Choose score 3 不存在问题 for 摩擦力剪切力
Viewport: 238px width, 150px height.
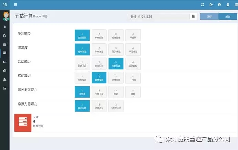point(116,106)
